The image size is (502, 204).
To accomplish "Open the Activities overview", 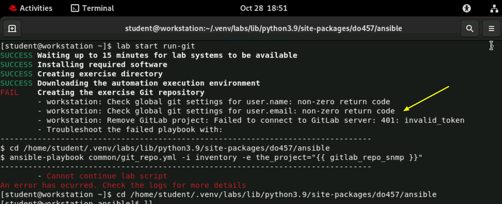I will click(36, 8).
